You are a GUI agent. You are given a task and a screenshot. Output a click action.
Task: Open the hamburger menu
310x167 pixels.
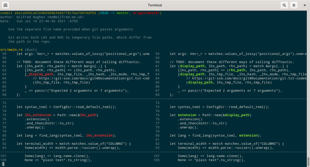tap(293, 5)
